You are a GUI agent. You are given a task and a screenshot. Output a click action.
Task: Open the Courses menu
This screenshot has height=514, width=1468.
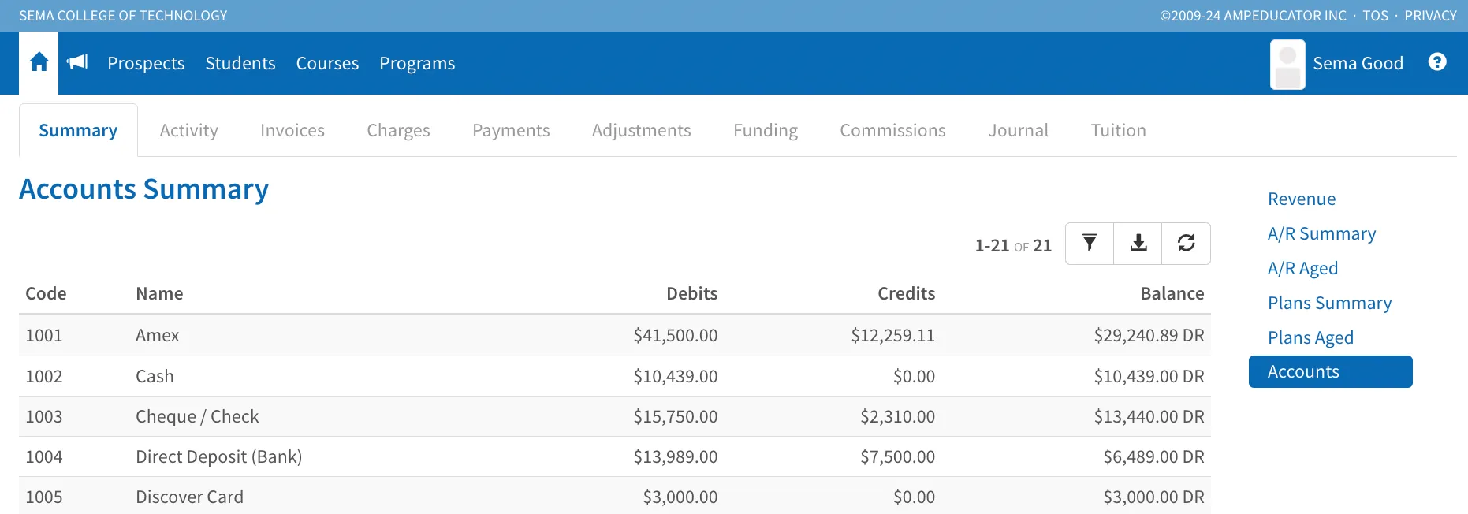[x=327, y=63]
